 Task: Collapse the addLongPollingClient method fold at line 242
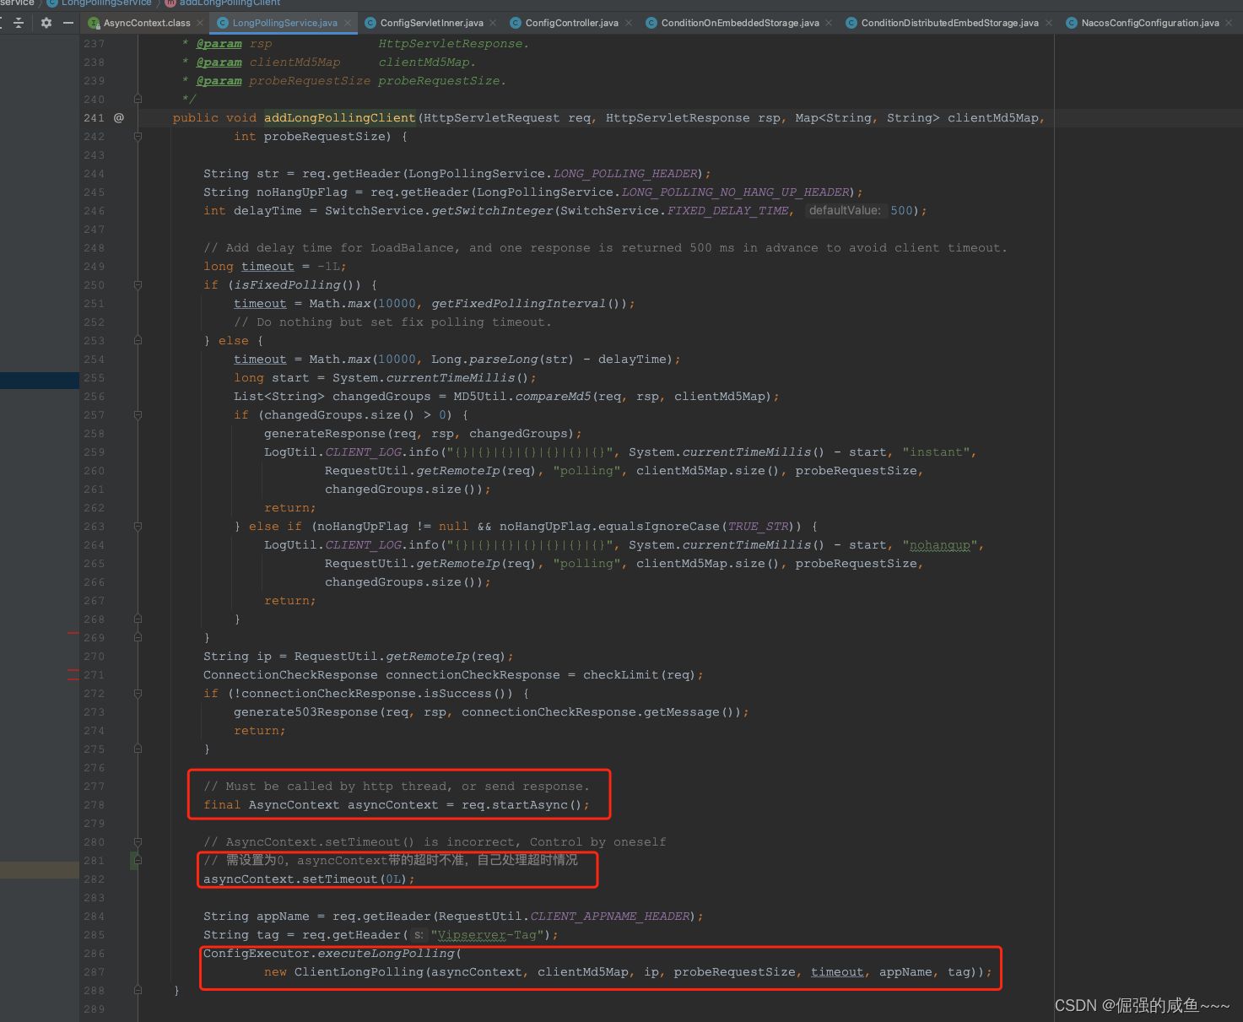coord(138,136)
